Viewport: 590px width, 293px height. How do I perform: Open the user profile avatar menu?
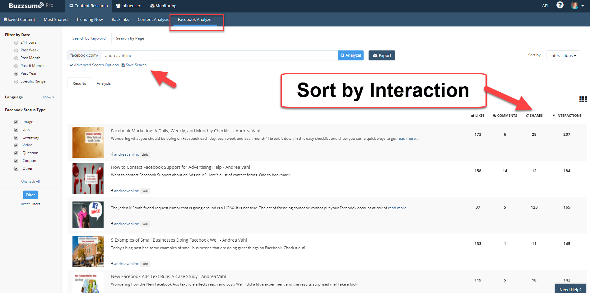[x=578, y=5]
